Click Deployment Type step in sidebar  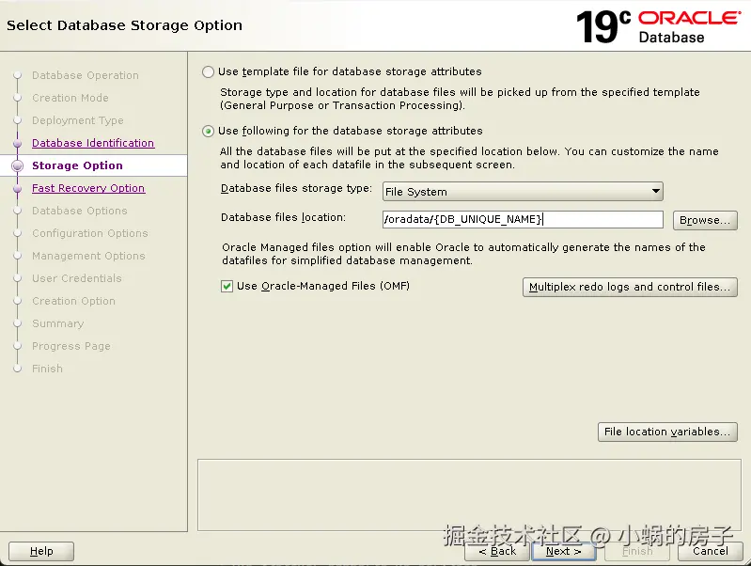click(78, 120)
